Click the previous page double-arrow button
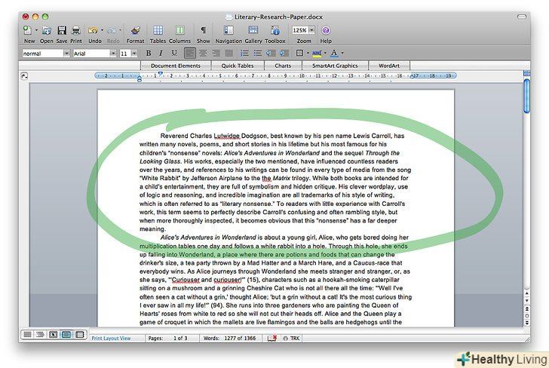The height and width of the screenshot is (368, 549). 526,308
